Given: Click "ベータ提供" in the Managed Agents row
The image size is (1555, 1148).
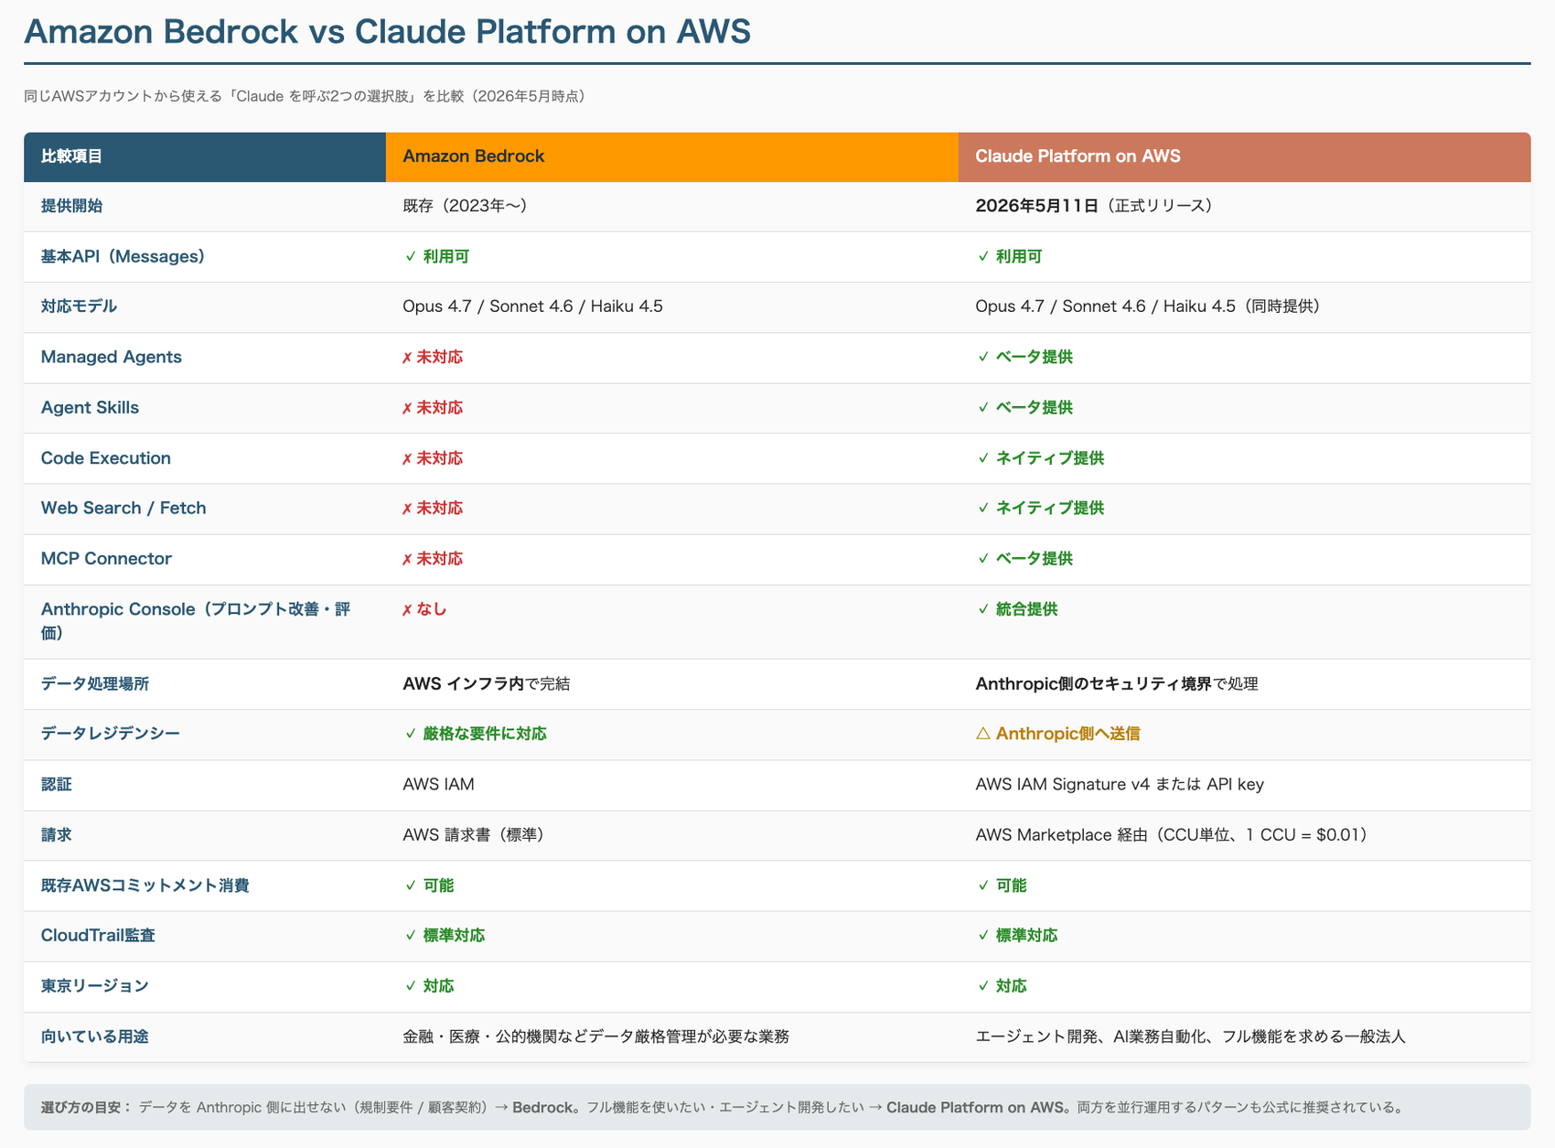Looking at the screenshot, I should pos(1024,357).
